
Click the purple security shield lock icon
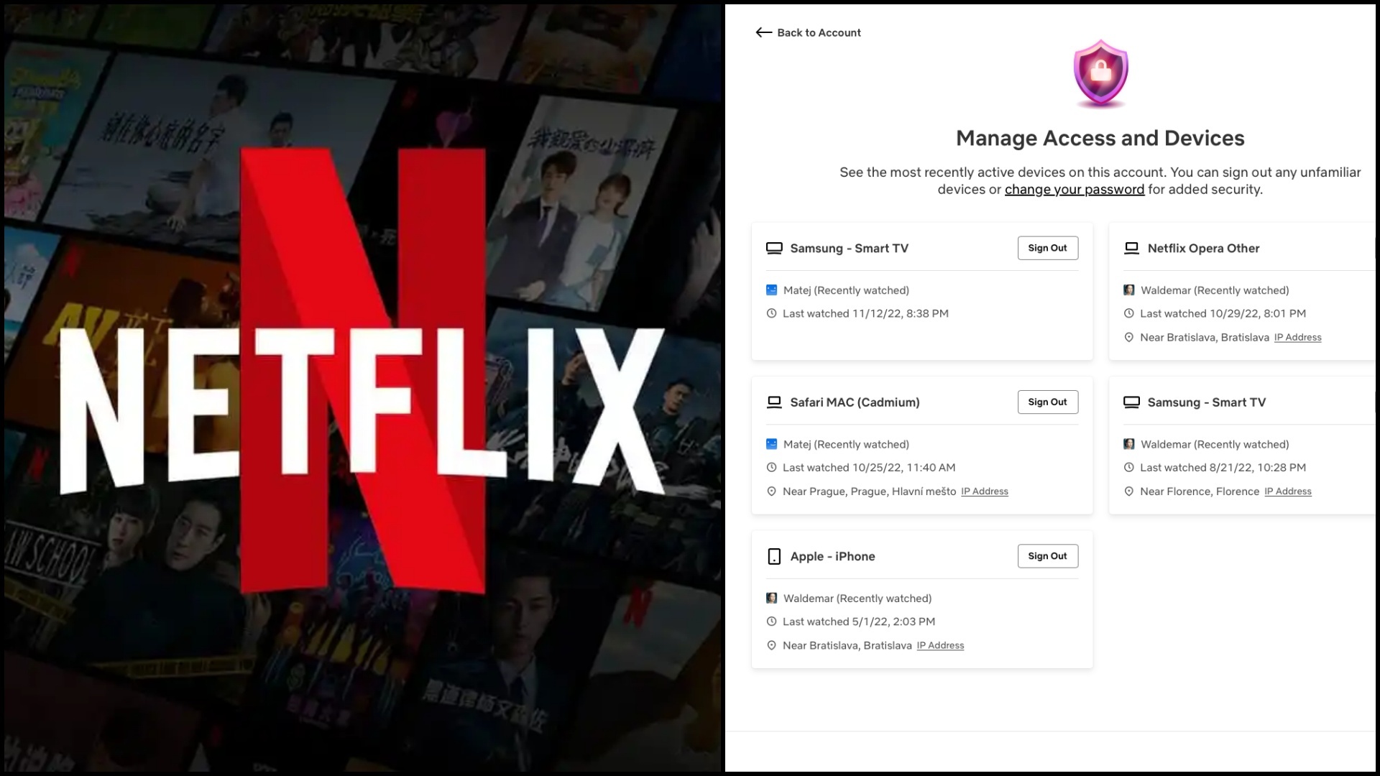coord(1100,72)
